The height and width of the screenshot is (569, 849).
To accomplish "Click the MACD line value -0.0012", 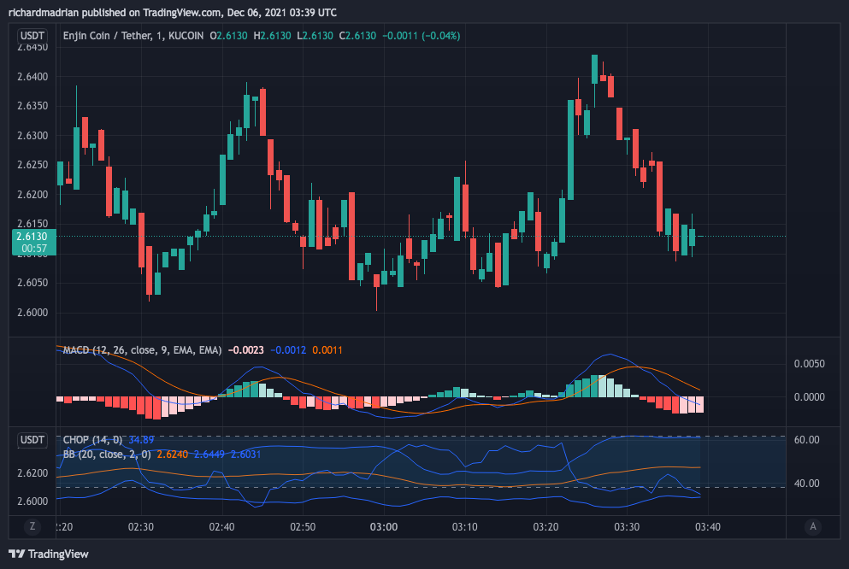I will pyautogui.click(x=288, y=350).
